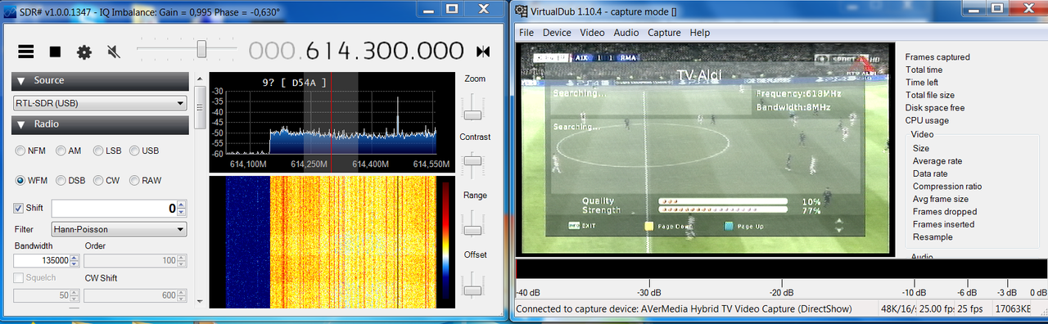Viewport: 1048px width, 324px height.
Task: Click the VirtualDub audio level meter bar
Action: [781, 269]
